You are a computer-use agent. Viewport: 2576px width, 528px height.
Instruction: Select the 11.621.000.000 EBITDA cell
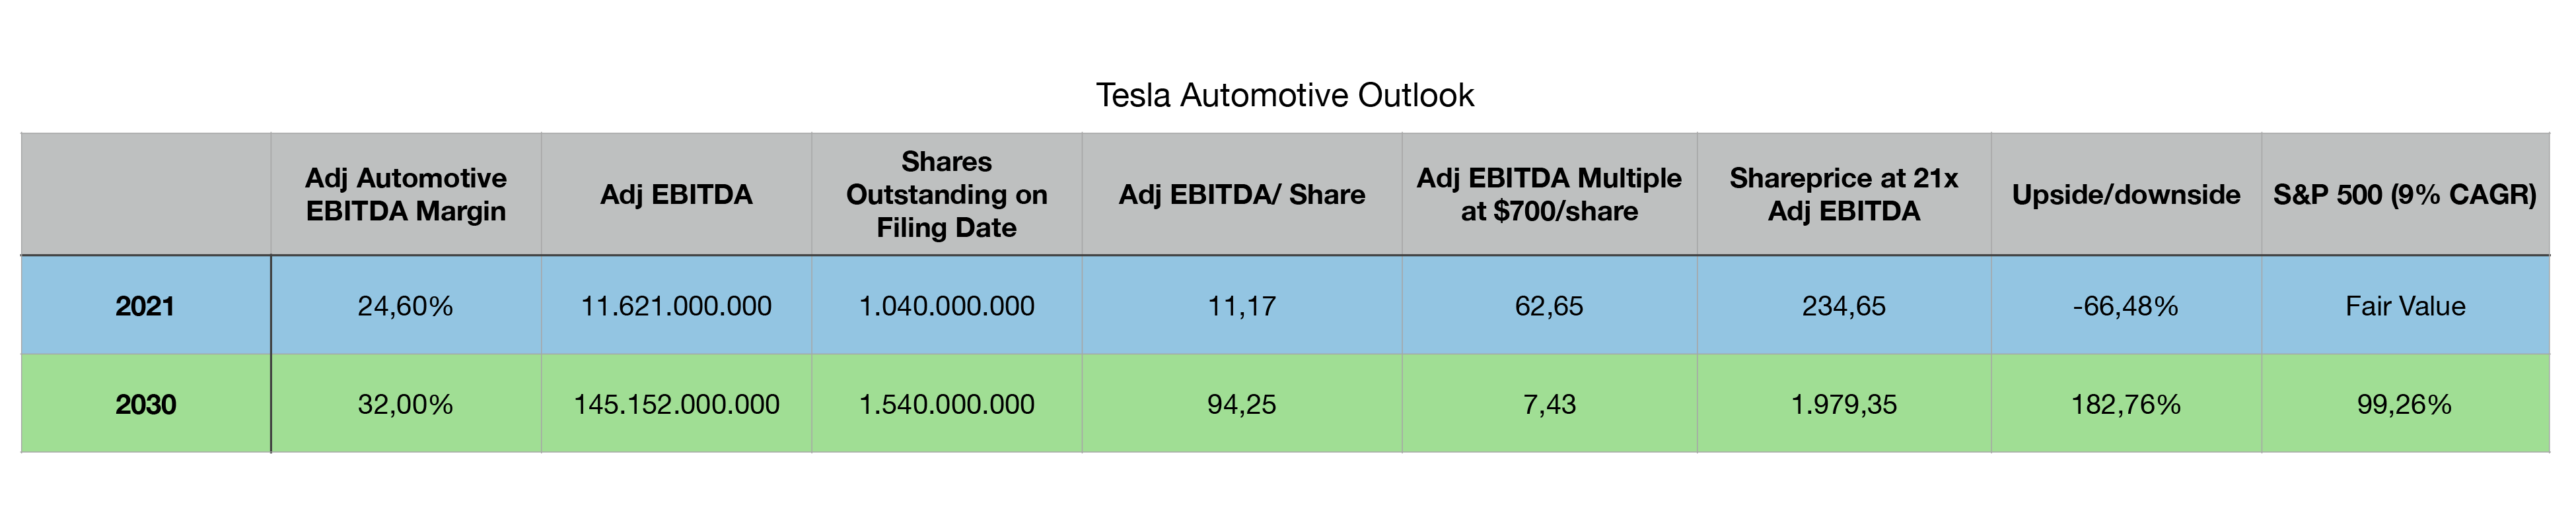coord(676,306)
